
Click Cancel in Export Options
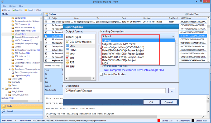169,102
